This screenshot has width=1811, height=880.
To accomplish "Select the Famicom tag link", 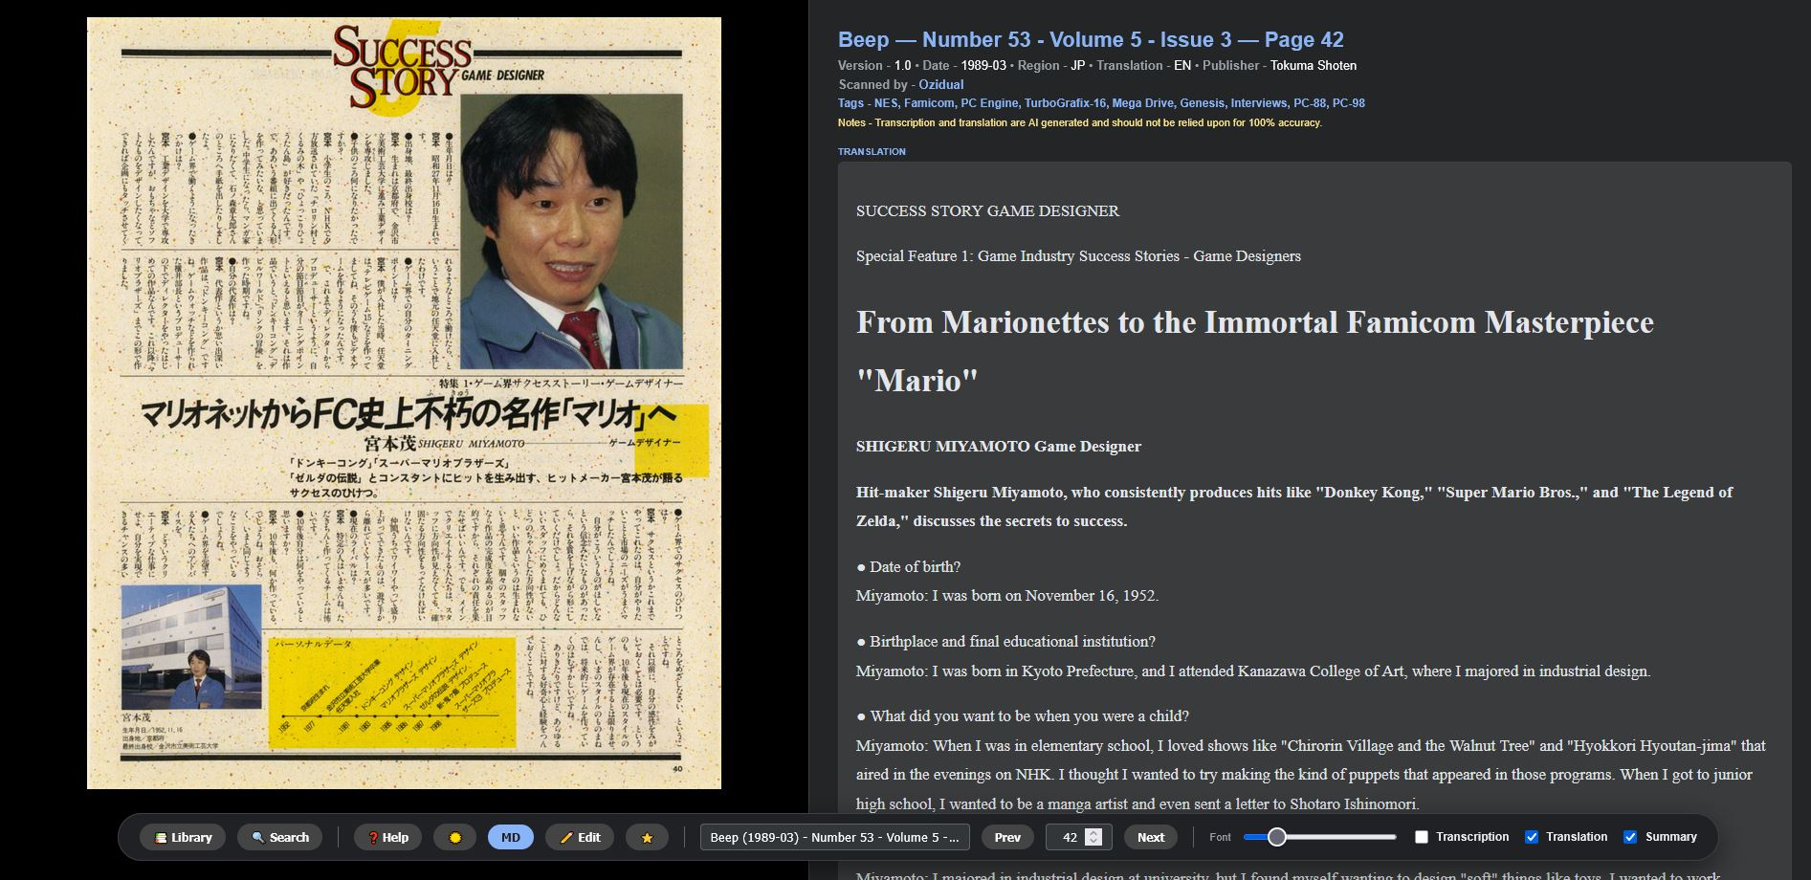I will pos(928,103).
